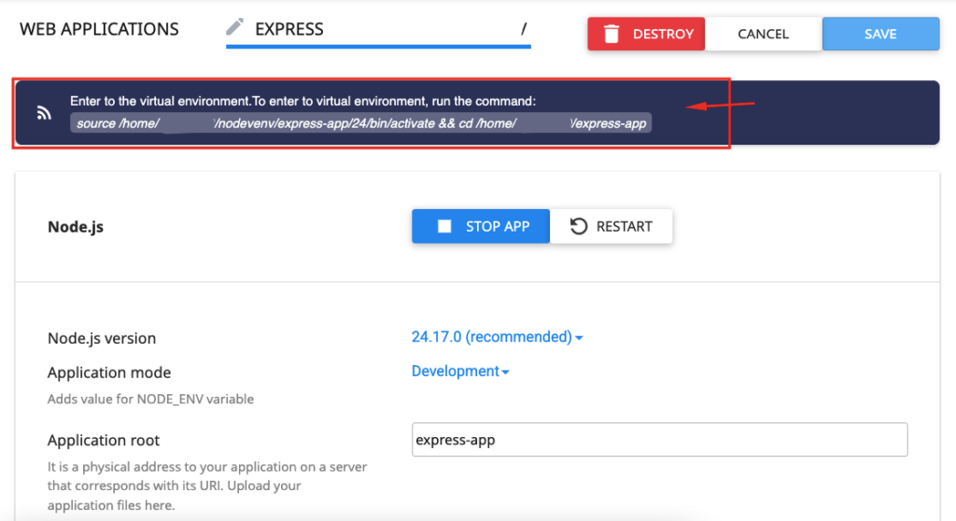The height and width of the screenshot is (521, 956).
Task: Destroy the Express application
Action: [646, 34]
